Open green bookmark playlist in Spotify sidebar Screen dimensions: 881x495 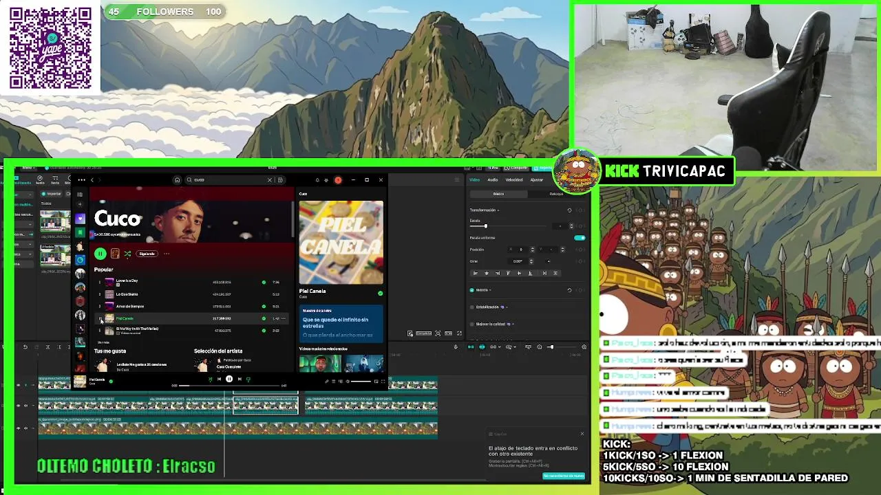click(81, 232)
